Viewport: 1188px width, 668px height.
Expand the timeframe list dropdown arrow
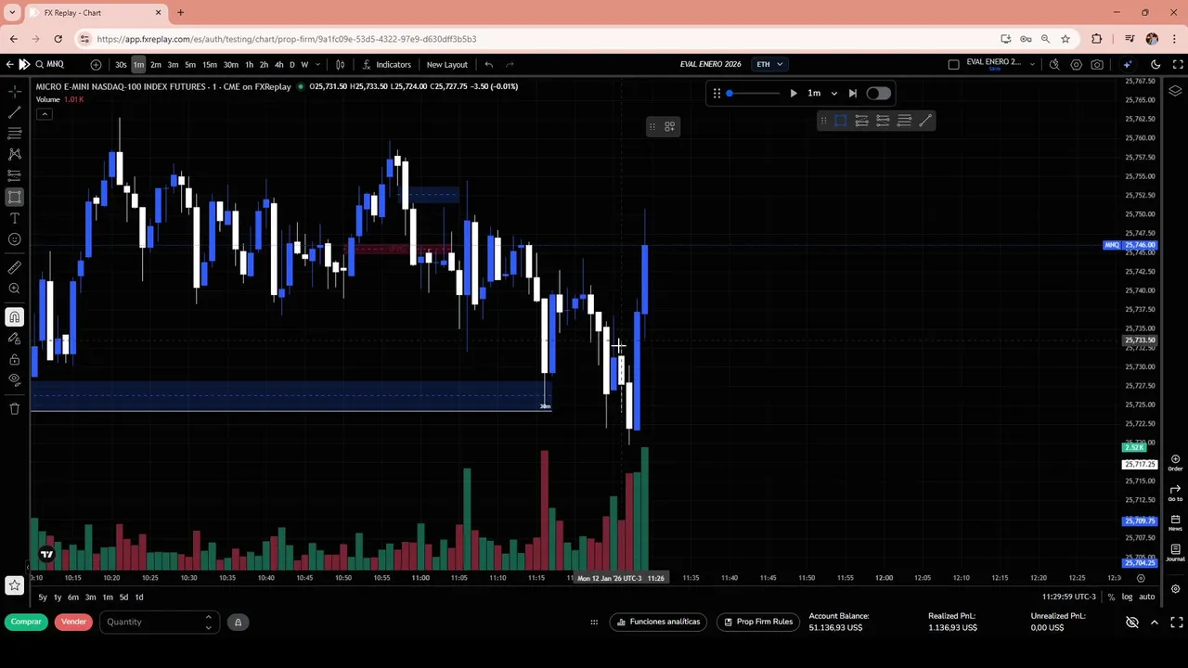[x=317, y=64]
